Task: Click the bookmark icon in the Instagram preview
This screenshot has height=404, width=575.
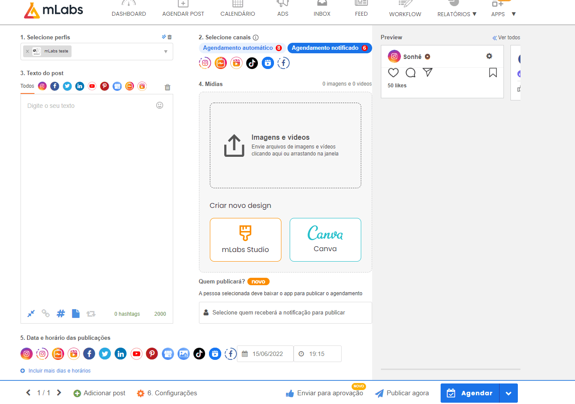Action: coord(493,73)
